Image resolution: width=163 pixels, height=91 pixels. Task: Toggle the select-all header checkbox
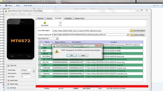point(40,42)
